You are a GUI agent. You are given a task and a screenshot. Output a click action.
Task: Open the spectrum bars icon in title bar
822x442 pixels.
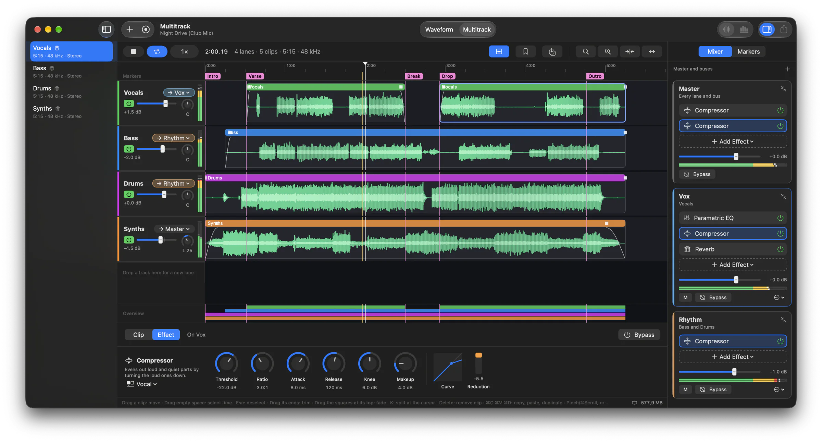[x=744, y=29]
